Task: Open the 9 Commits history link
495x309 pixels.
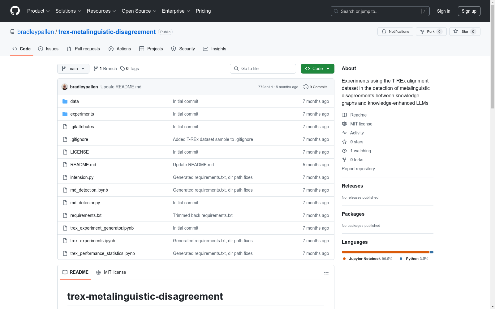Action: click(316, 87)
